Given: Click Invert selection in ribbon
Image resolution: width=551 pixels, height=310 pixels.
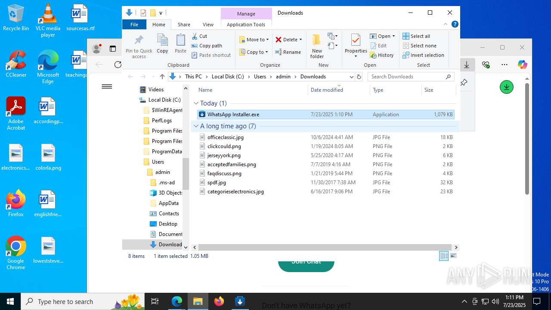Looking at the screenshot, I should pos(423,55).
